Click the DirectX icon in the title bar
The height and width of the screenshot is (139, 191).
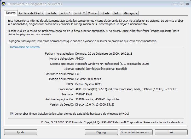click(x=4, y=4)
